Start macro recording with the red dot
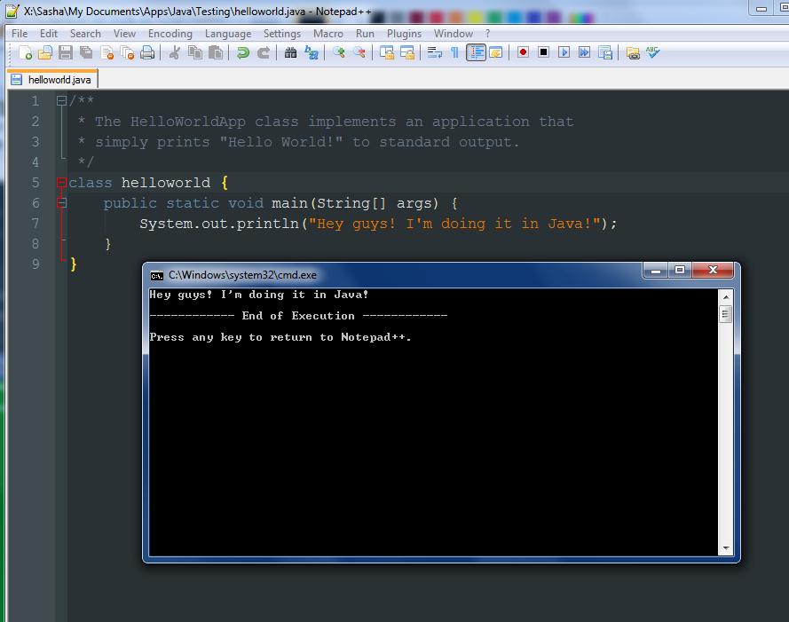Viewport: 789px width, 622px height. [x=523, y=52]
